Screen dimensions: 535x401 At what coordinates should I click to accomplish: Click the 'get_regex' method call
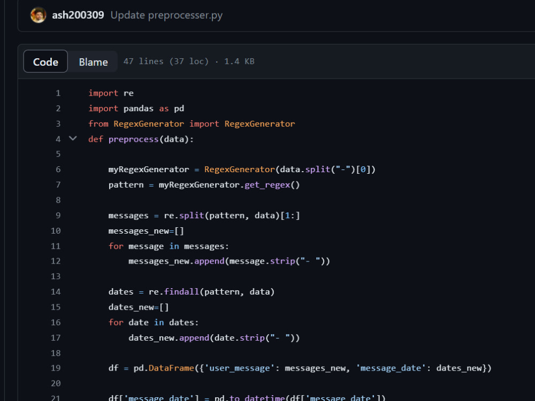click(267, 185)
